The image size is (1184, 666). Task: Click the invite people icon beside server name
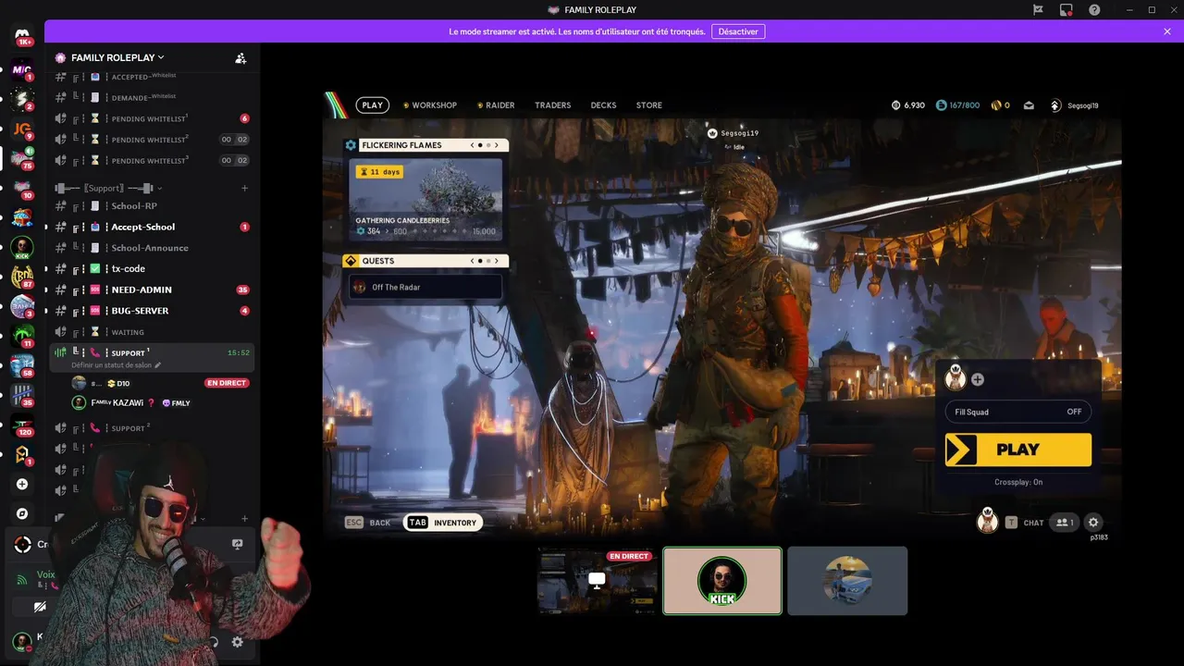[240, 57]
